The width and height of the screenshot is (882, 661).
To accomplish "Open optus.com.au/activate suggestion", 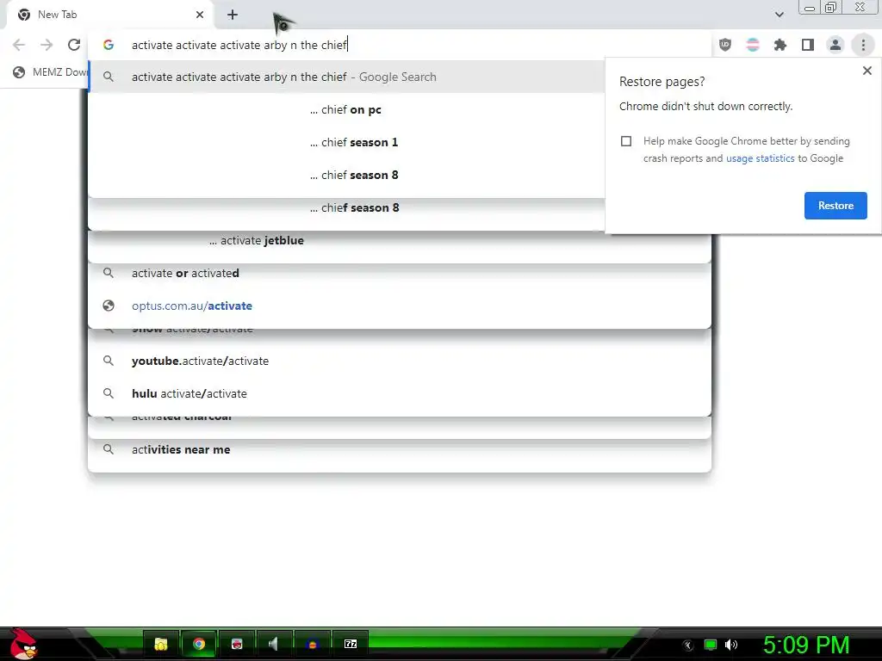I will [400, 306].
